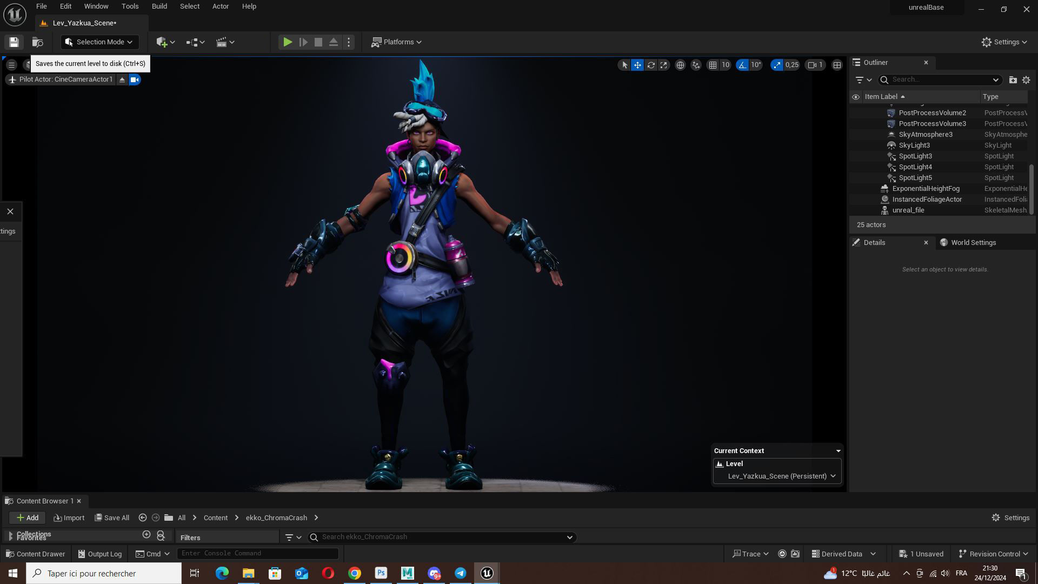Open Outliner settings gear icon
The image size is (1038, 584).
(1026, 80)
